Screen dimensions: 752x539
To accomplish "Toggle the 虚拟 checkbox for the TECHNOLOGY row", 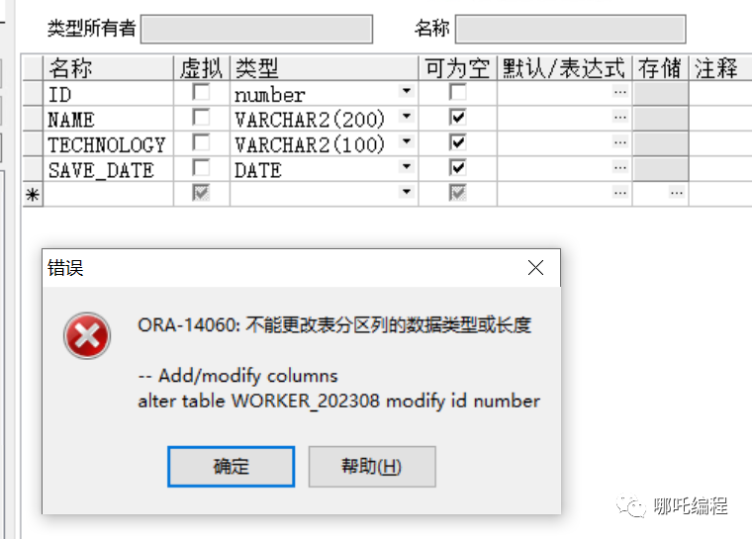I will 201,142.
